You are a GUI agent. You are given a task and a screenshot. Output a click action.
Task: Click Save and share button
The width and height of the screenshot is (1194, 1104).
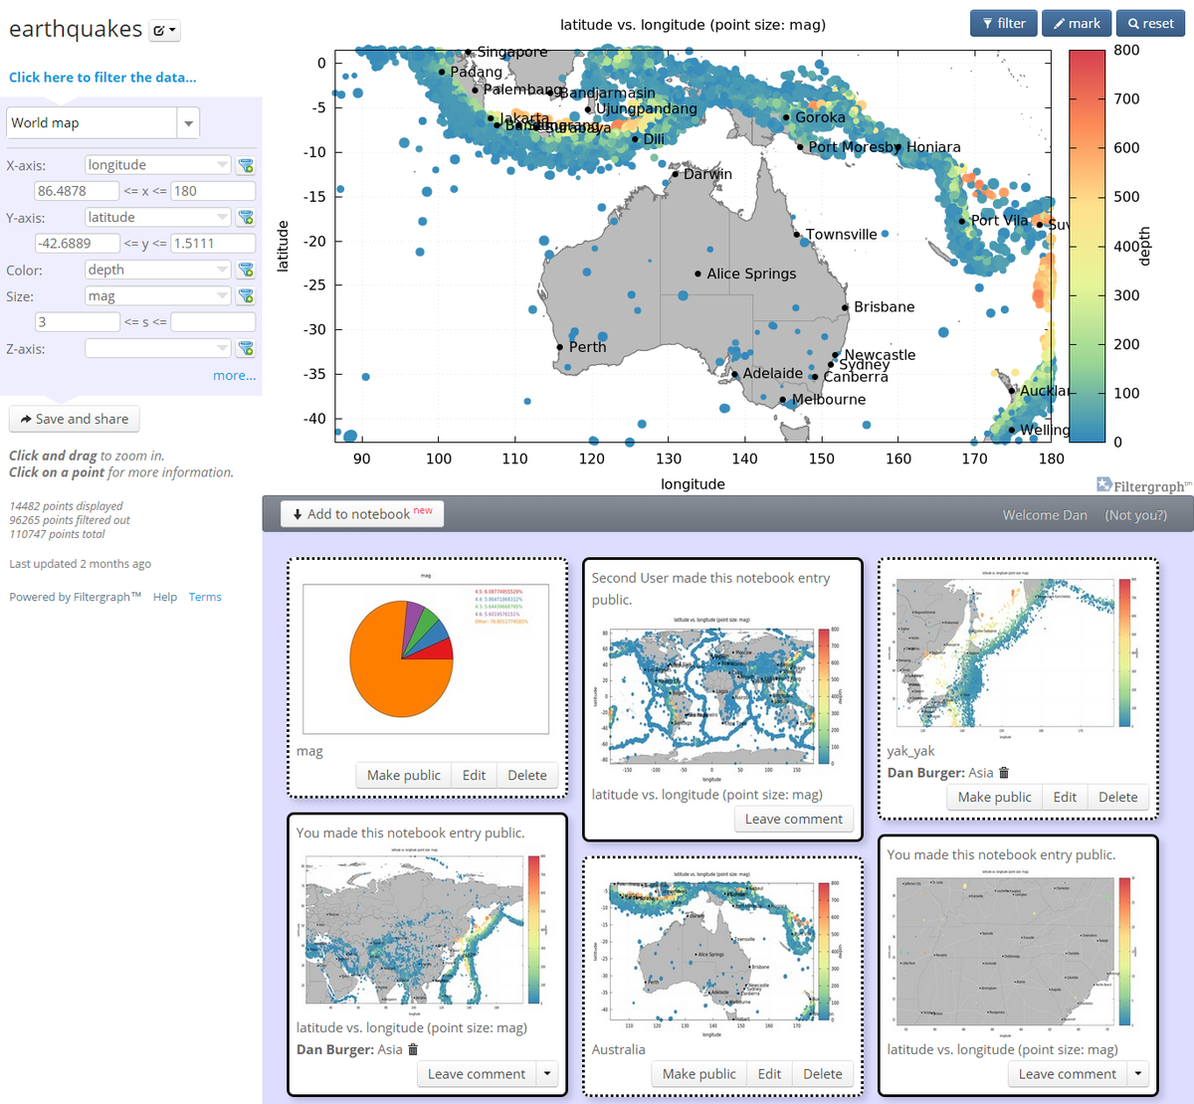coord(75,420)
